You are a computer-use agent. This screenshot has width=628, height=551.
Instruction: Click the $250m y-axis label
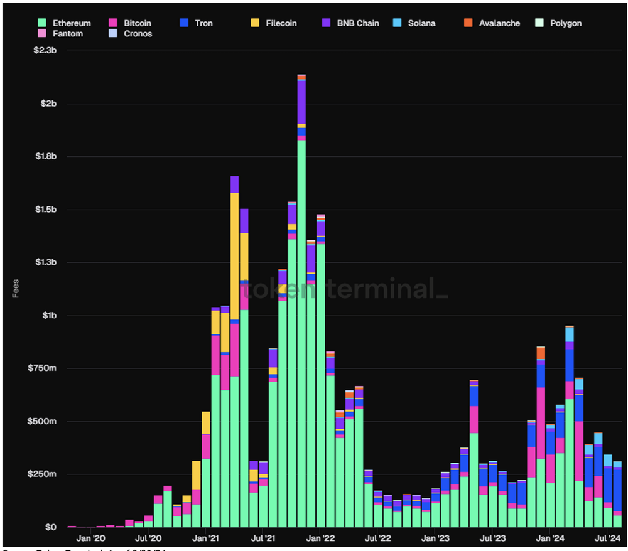(41, 474)
